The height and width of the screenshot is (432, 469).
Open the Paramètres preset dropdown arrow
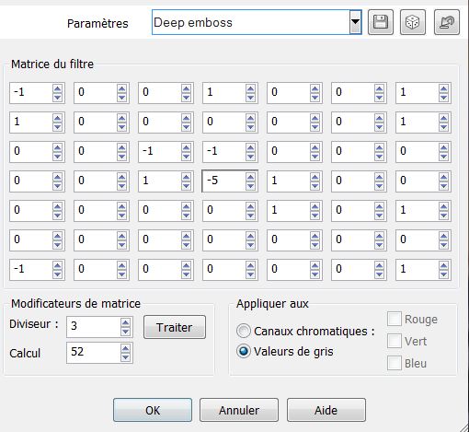(355, 22)
